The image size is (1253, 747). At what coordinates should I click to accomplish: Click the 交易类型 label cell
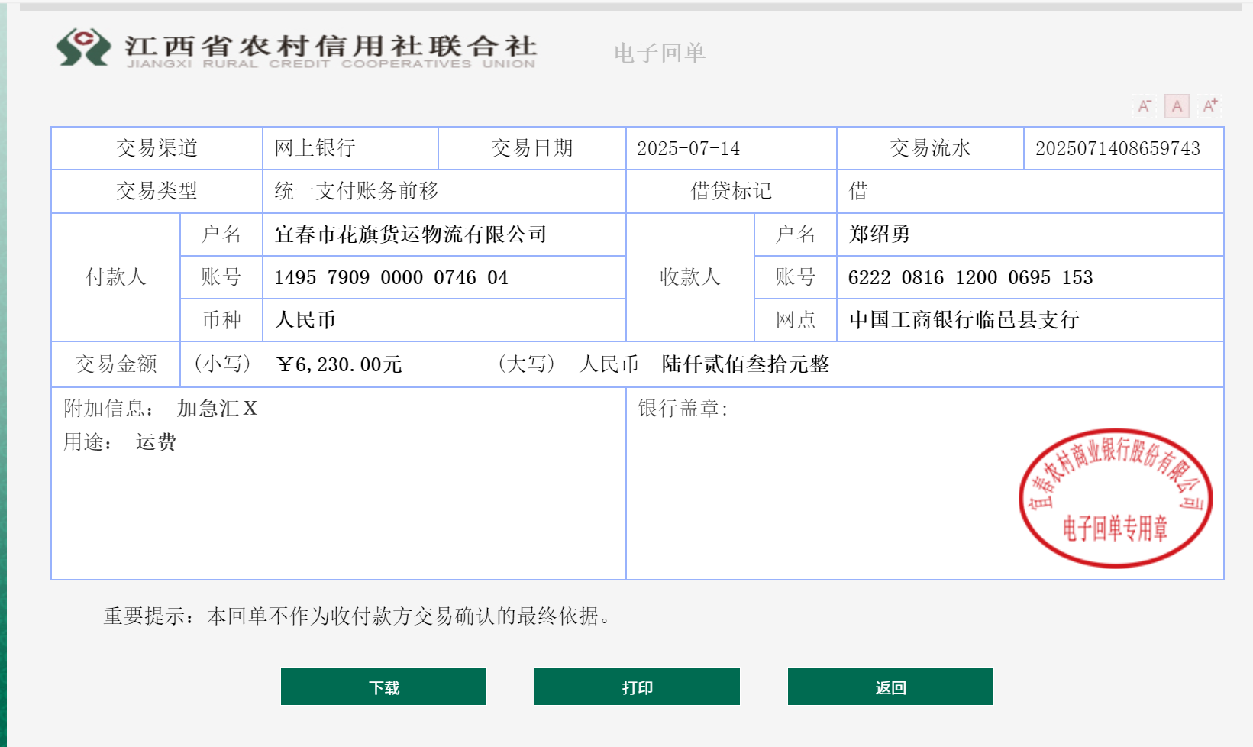[x=157, y=191]
